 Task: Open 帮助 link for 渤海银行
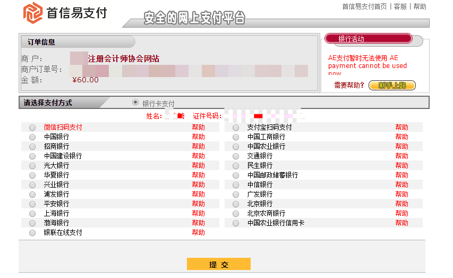(199, 223)
